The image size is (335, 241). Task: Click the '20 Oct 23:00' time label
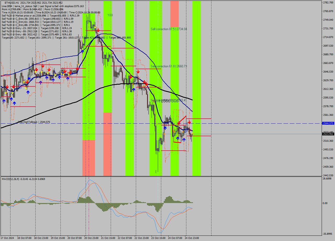click(92, 238)
